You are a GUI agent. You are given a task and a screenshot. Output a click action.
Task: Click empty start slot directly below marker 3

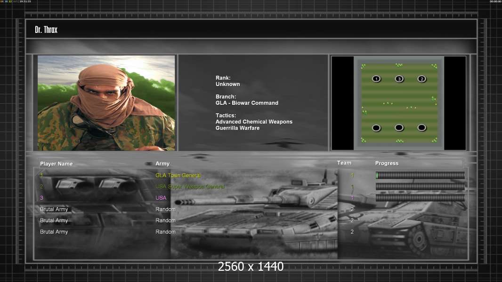coord(399,128)
